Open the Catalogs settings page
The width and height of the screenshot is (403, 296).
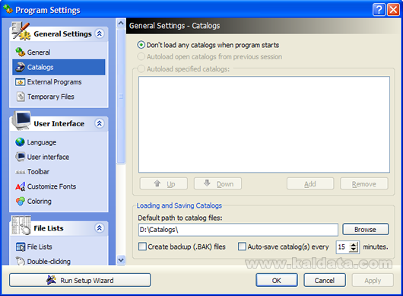coord(59,67)
